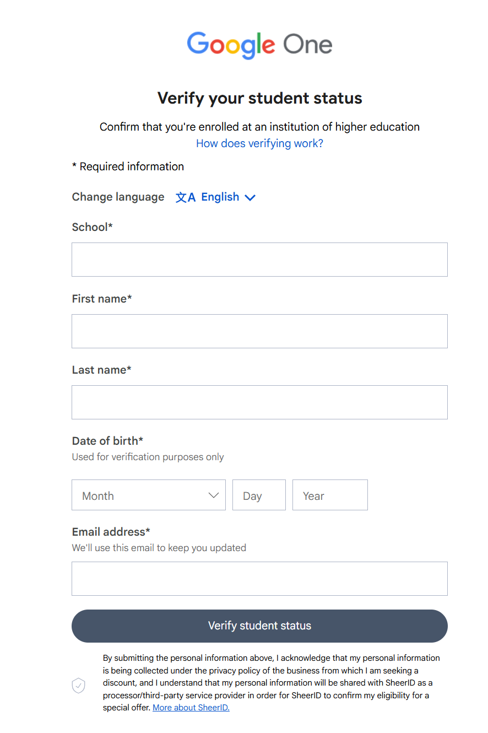Focus the Last name field

pyautogui.click(x=259, y=402)
